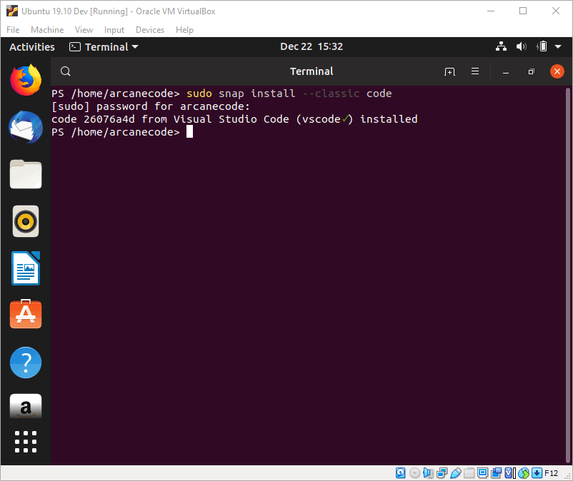The width and height of the screenshot is (573, 481).
Task: Open the VirtualBox Input menu
Action: pyautogui.click(x=114, y=30)
